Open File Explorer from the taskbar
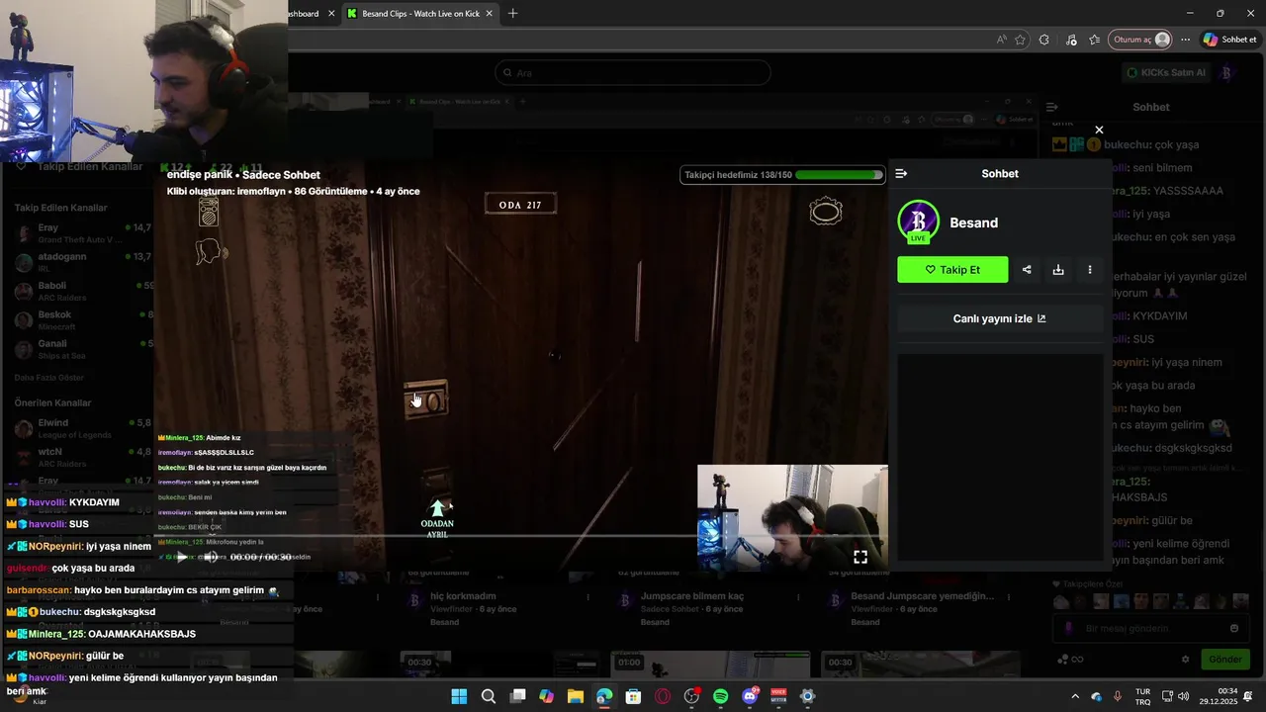1266x712 pixels. pos(576,696)
